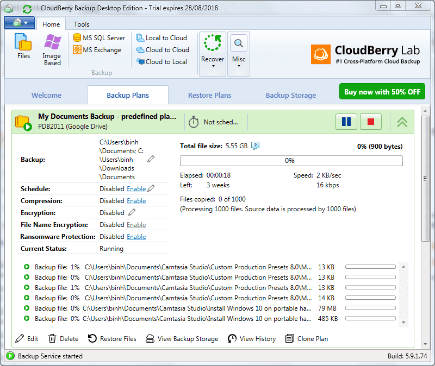
Task: Click status icon of 14 KB file
Action: click(27, 298)
